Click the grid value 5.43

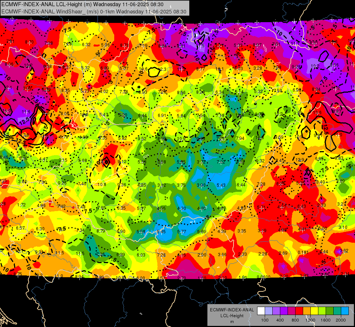point(221,185)
